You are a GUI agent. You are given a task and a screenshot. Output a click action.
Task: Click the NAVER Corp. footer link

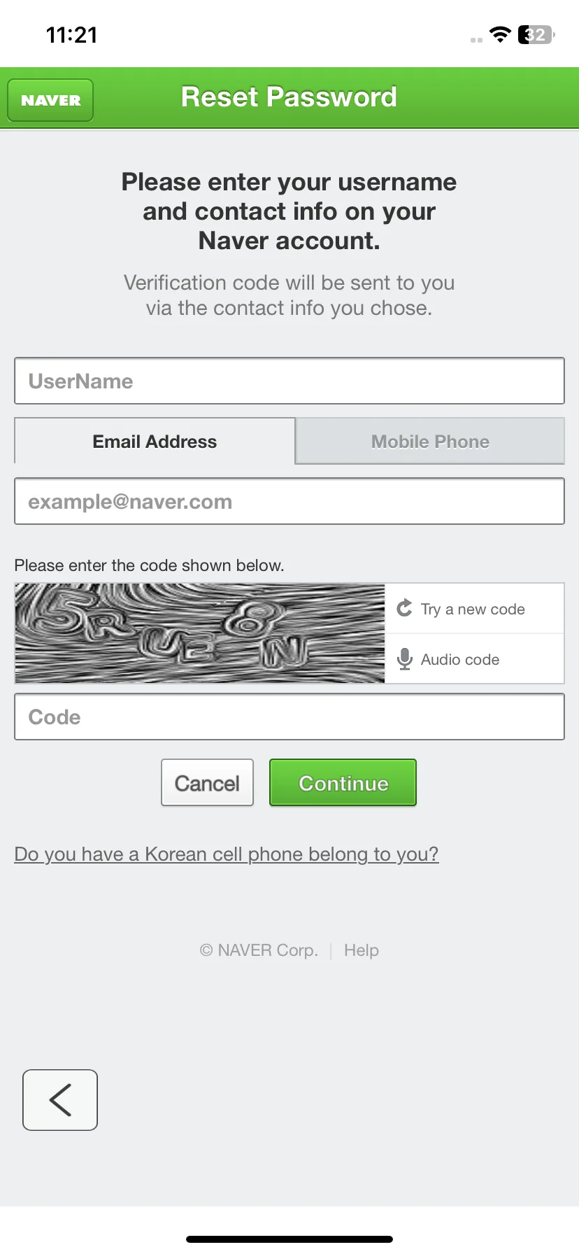click(259, 950)
